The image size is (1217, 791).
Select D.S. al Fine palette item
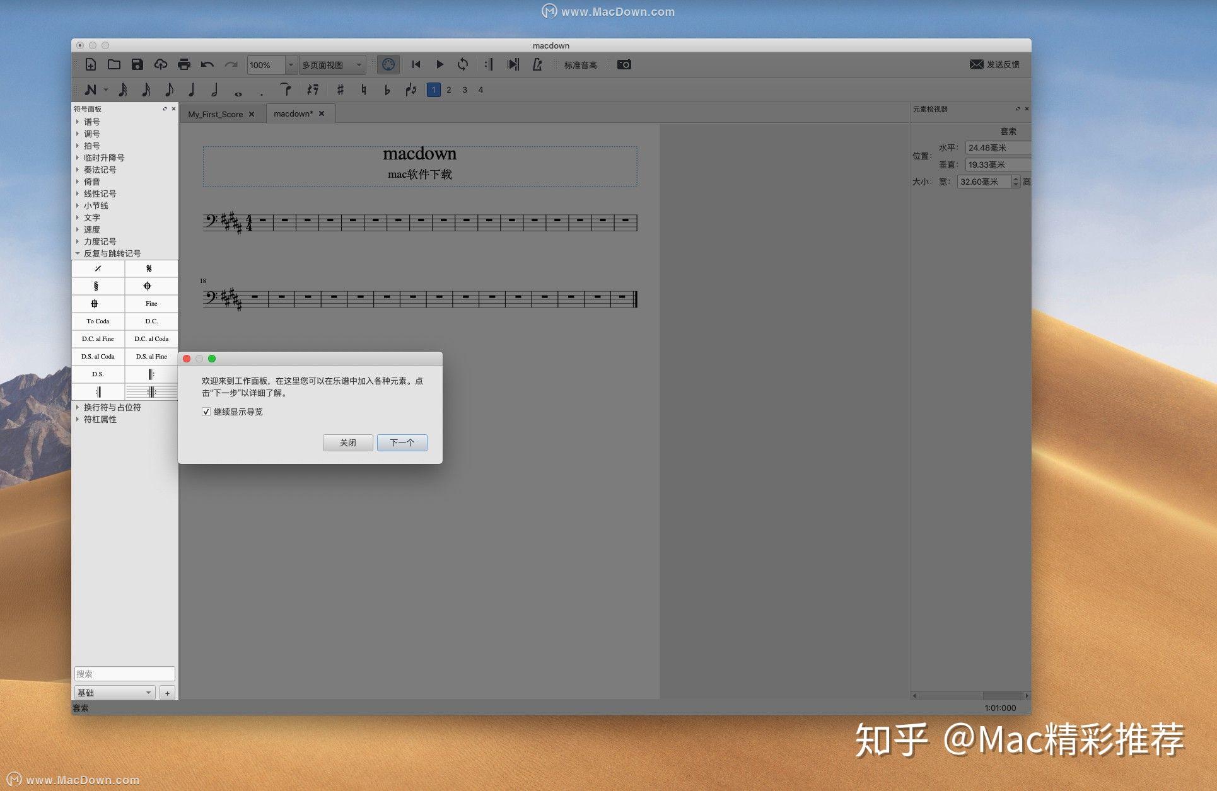click(151, 357)
